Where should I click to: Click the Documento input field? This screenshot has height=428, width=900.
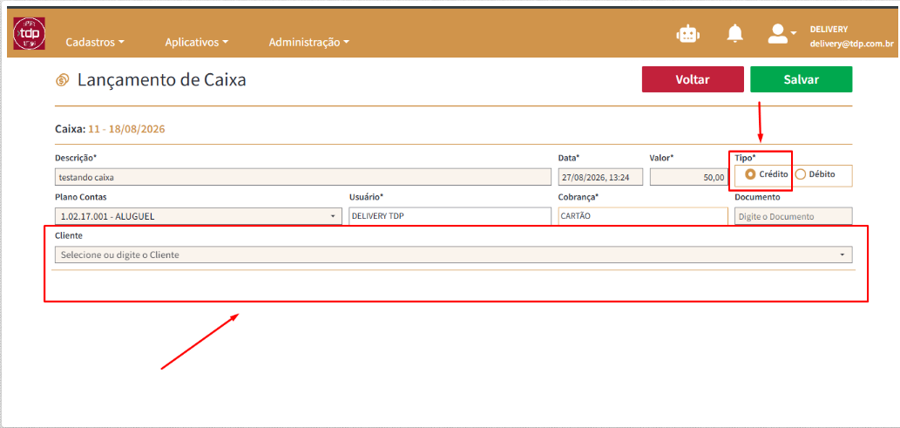tap(793, 216)
